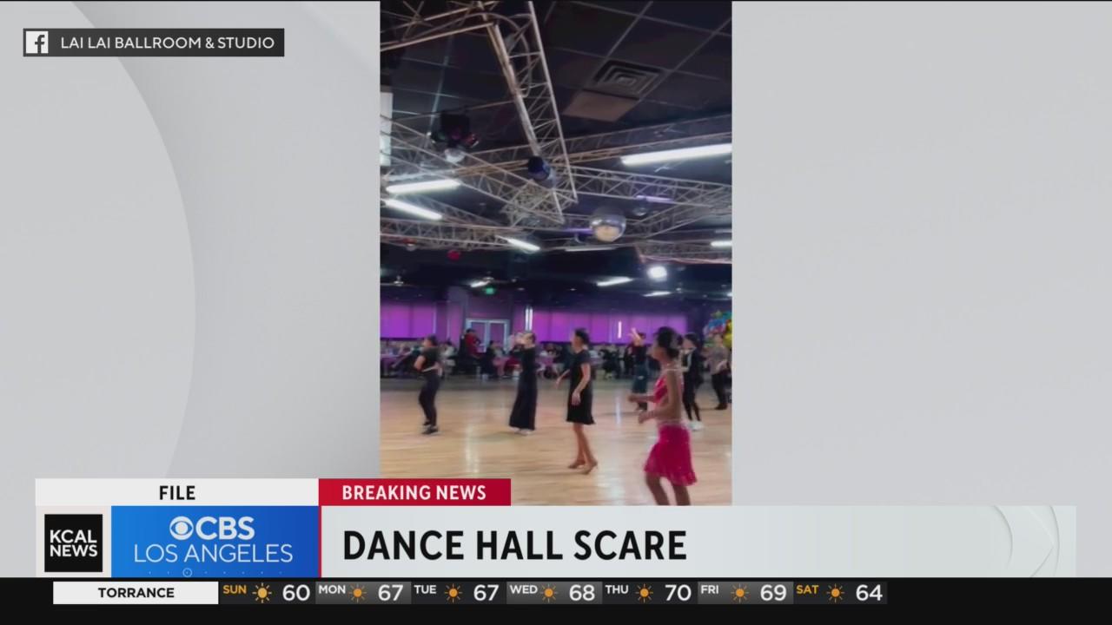Click the File label above the logo

tap(176, 493)
